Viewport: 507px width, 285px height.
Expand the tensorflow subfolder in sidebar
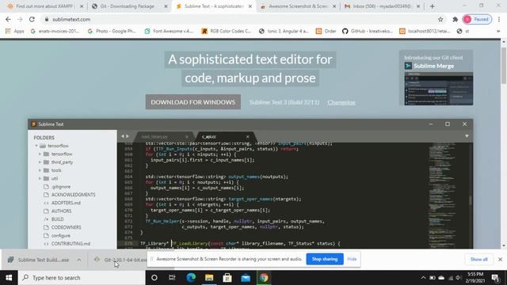pyautogui.click(x=40, y=154)
